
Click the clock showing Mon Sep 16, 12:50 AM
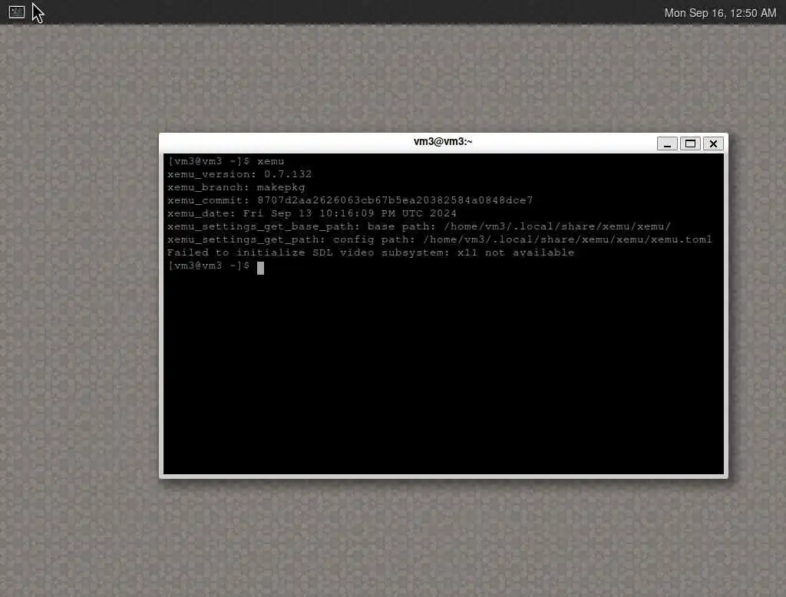coord(720,13)
